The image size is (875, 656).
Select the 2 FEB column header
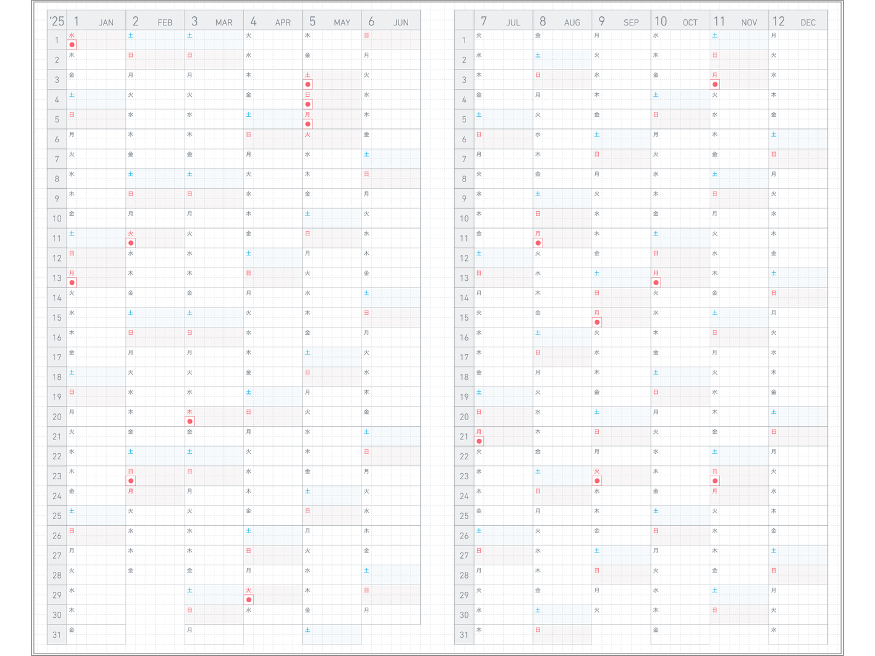tap(155, 21)
